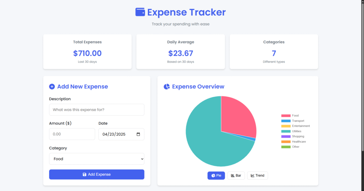Expand the Category dropdown showing Food
This screenshot has height=191, width=364.
(x=97, y=159)
